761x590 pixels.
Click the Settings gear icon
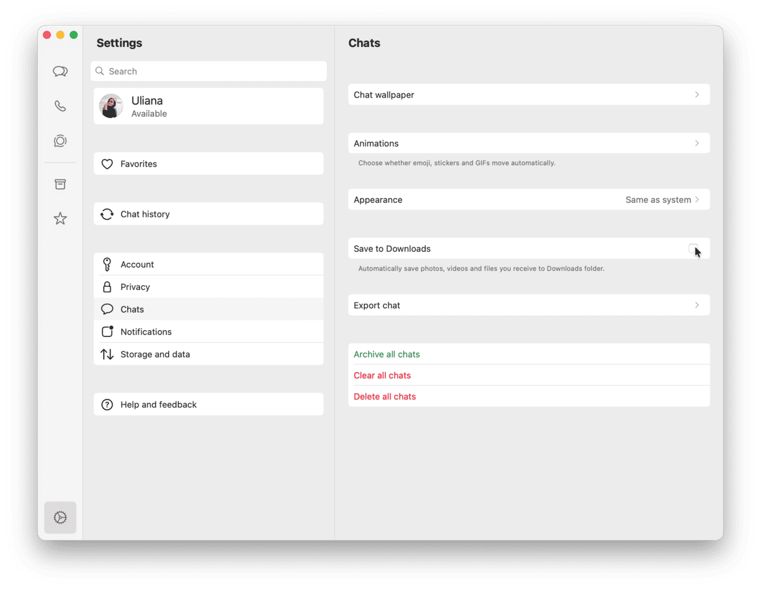(60, 517)
